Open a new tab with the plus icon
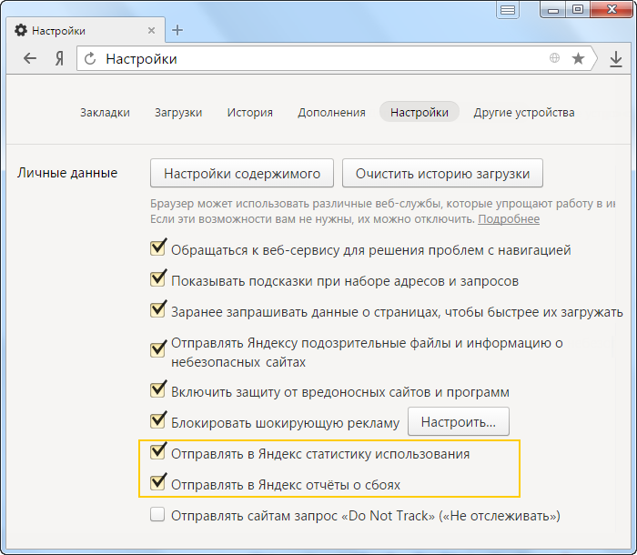This screenshot has width=637, height=555. (x=177, y=30)
